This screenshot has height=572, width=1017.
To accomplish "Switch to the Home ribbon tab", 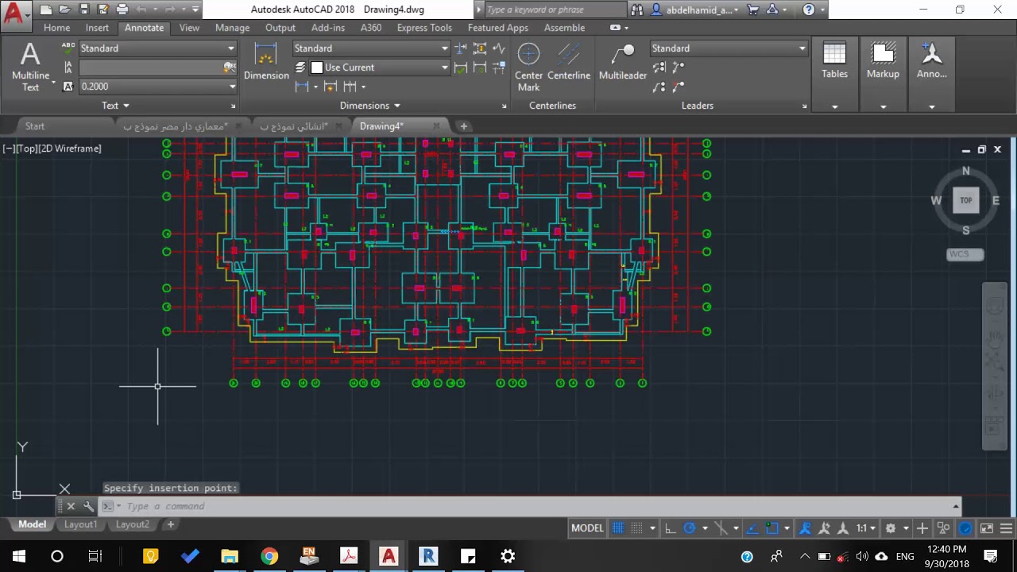I will 56,28.
